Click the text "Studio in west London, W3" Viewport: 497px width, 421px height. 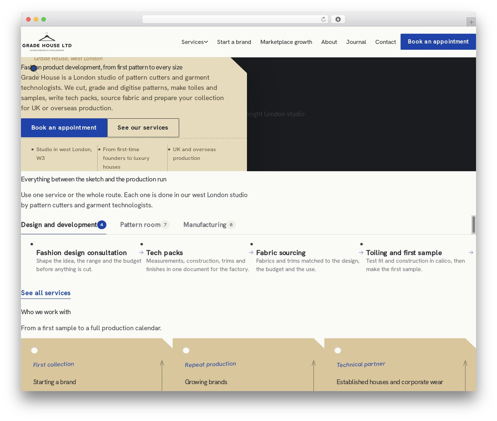coord(64,154)
